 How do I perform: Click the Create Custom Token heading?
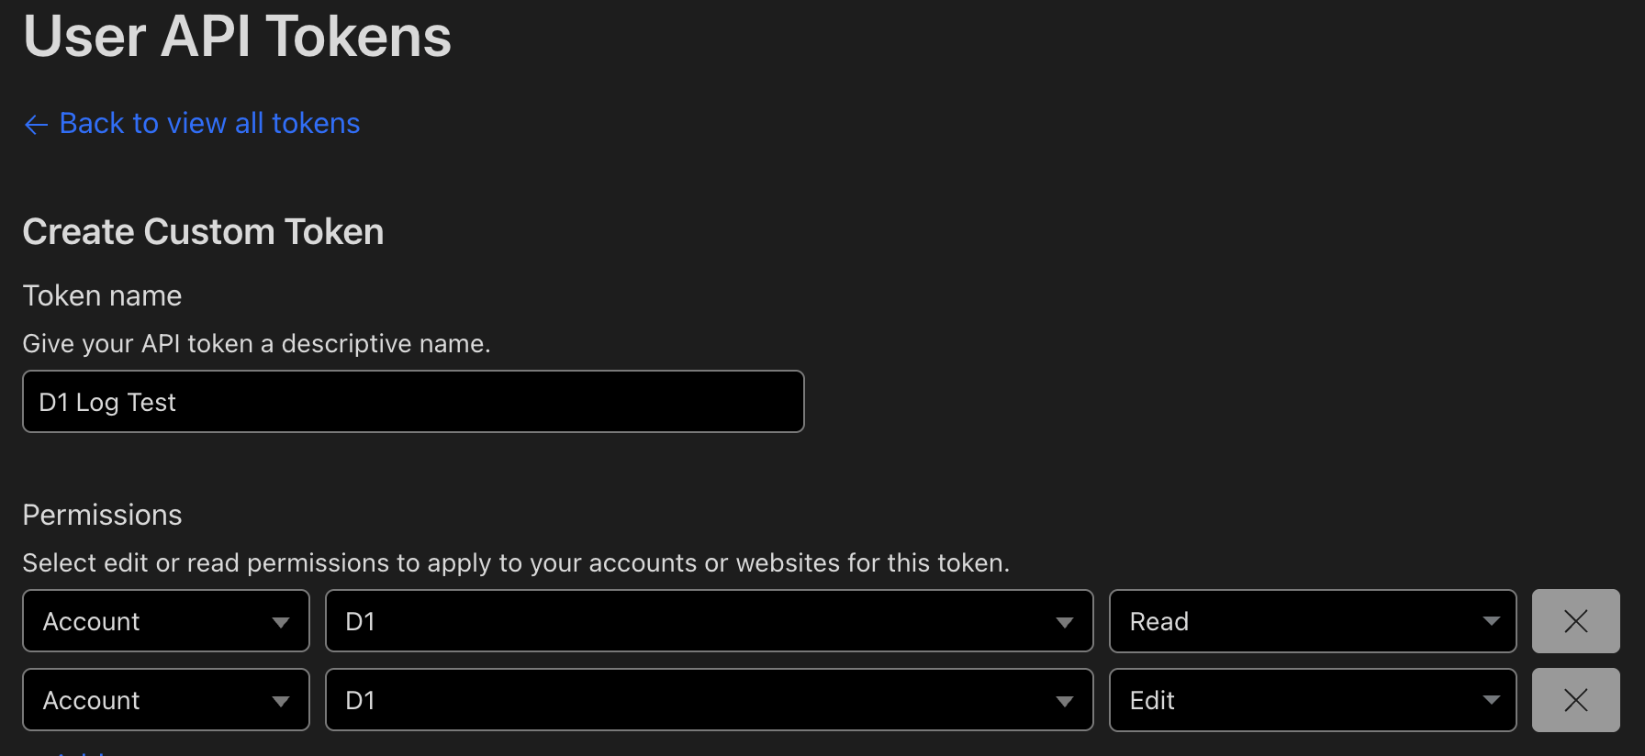pyautogui.click(x=203, y=231)
